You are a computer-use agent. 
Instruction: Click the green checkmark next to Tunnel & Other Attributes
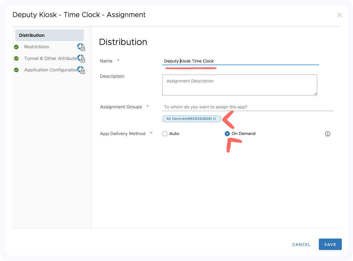16,58
